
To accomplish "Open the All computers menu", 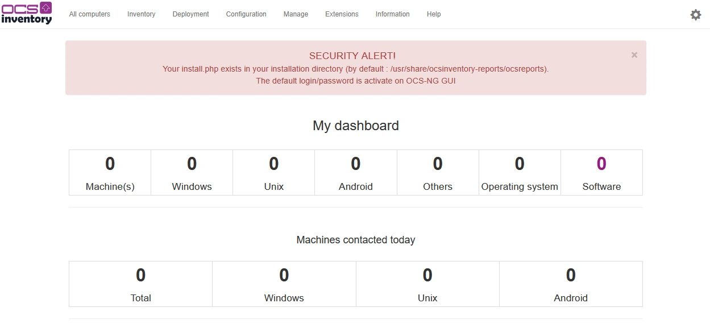I will (x=89, y=14).
